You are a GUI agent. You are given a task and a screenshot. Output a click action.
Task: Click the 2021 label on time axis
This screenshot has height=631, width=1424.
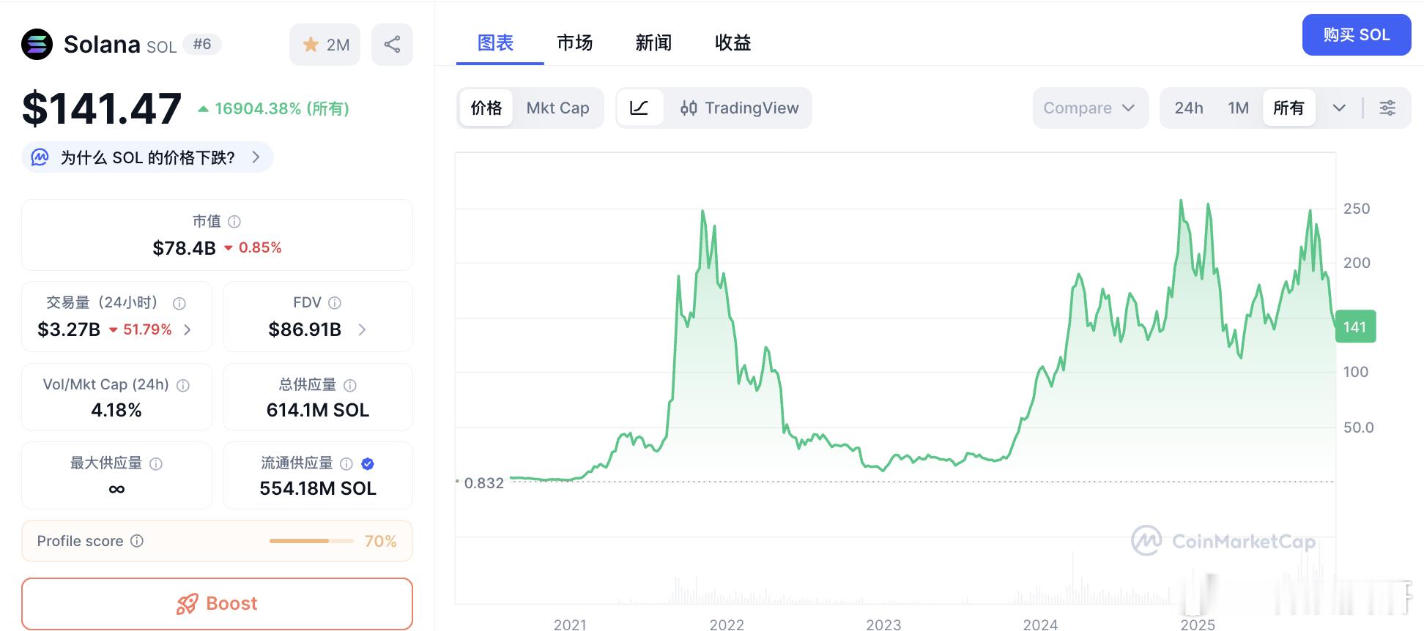click(x=570, y=624)
